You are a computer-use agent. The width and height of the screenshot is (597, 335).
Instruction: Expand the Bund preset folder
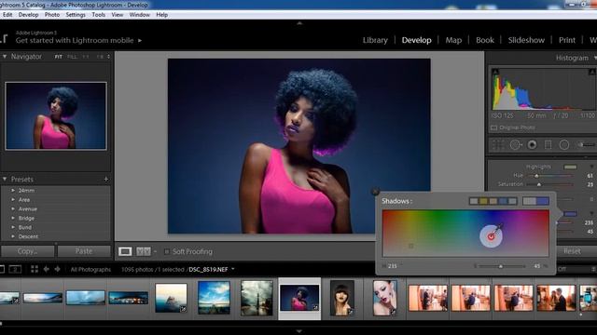[13, 227]
